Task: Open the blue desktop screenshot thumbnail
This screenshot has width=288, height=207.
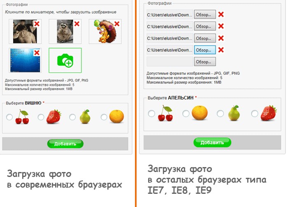Action: (x=25, y=60)
